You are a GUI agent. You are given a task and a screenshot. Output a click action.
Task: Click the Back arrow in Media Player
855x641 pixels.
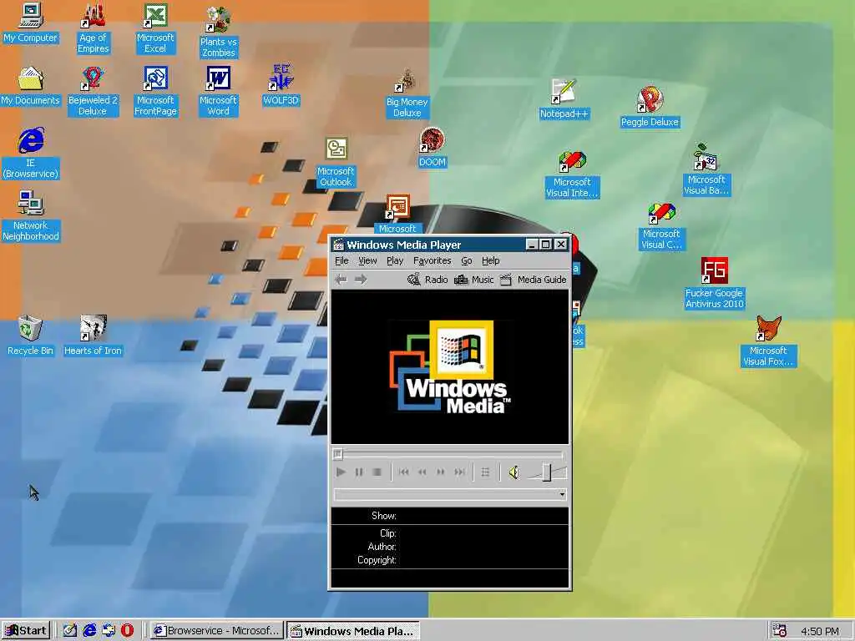(341, 280)
